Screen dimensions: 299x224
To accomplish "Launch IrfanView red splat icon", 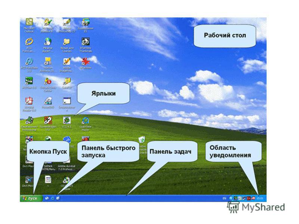I will tap(86, 61).
